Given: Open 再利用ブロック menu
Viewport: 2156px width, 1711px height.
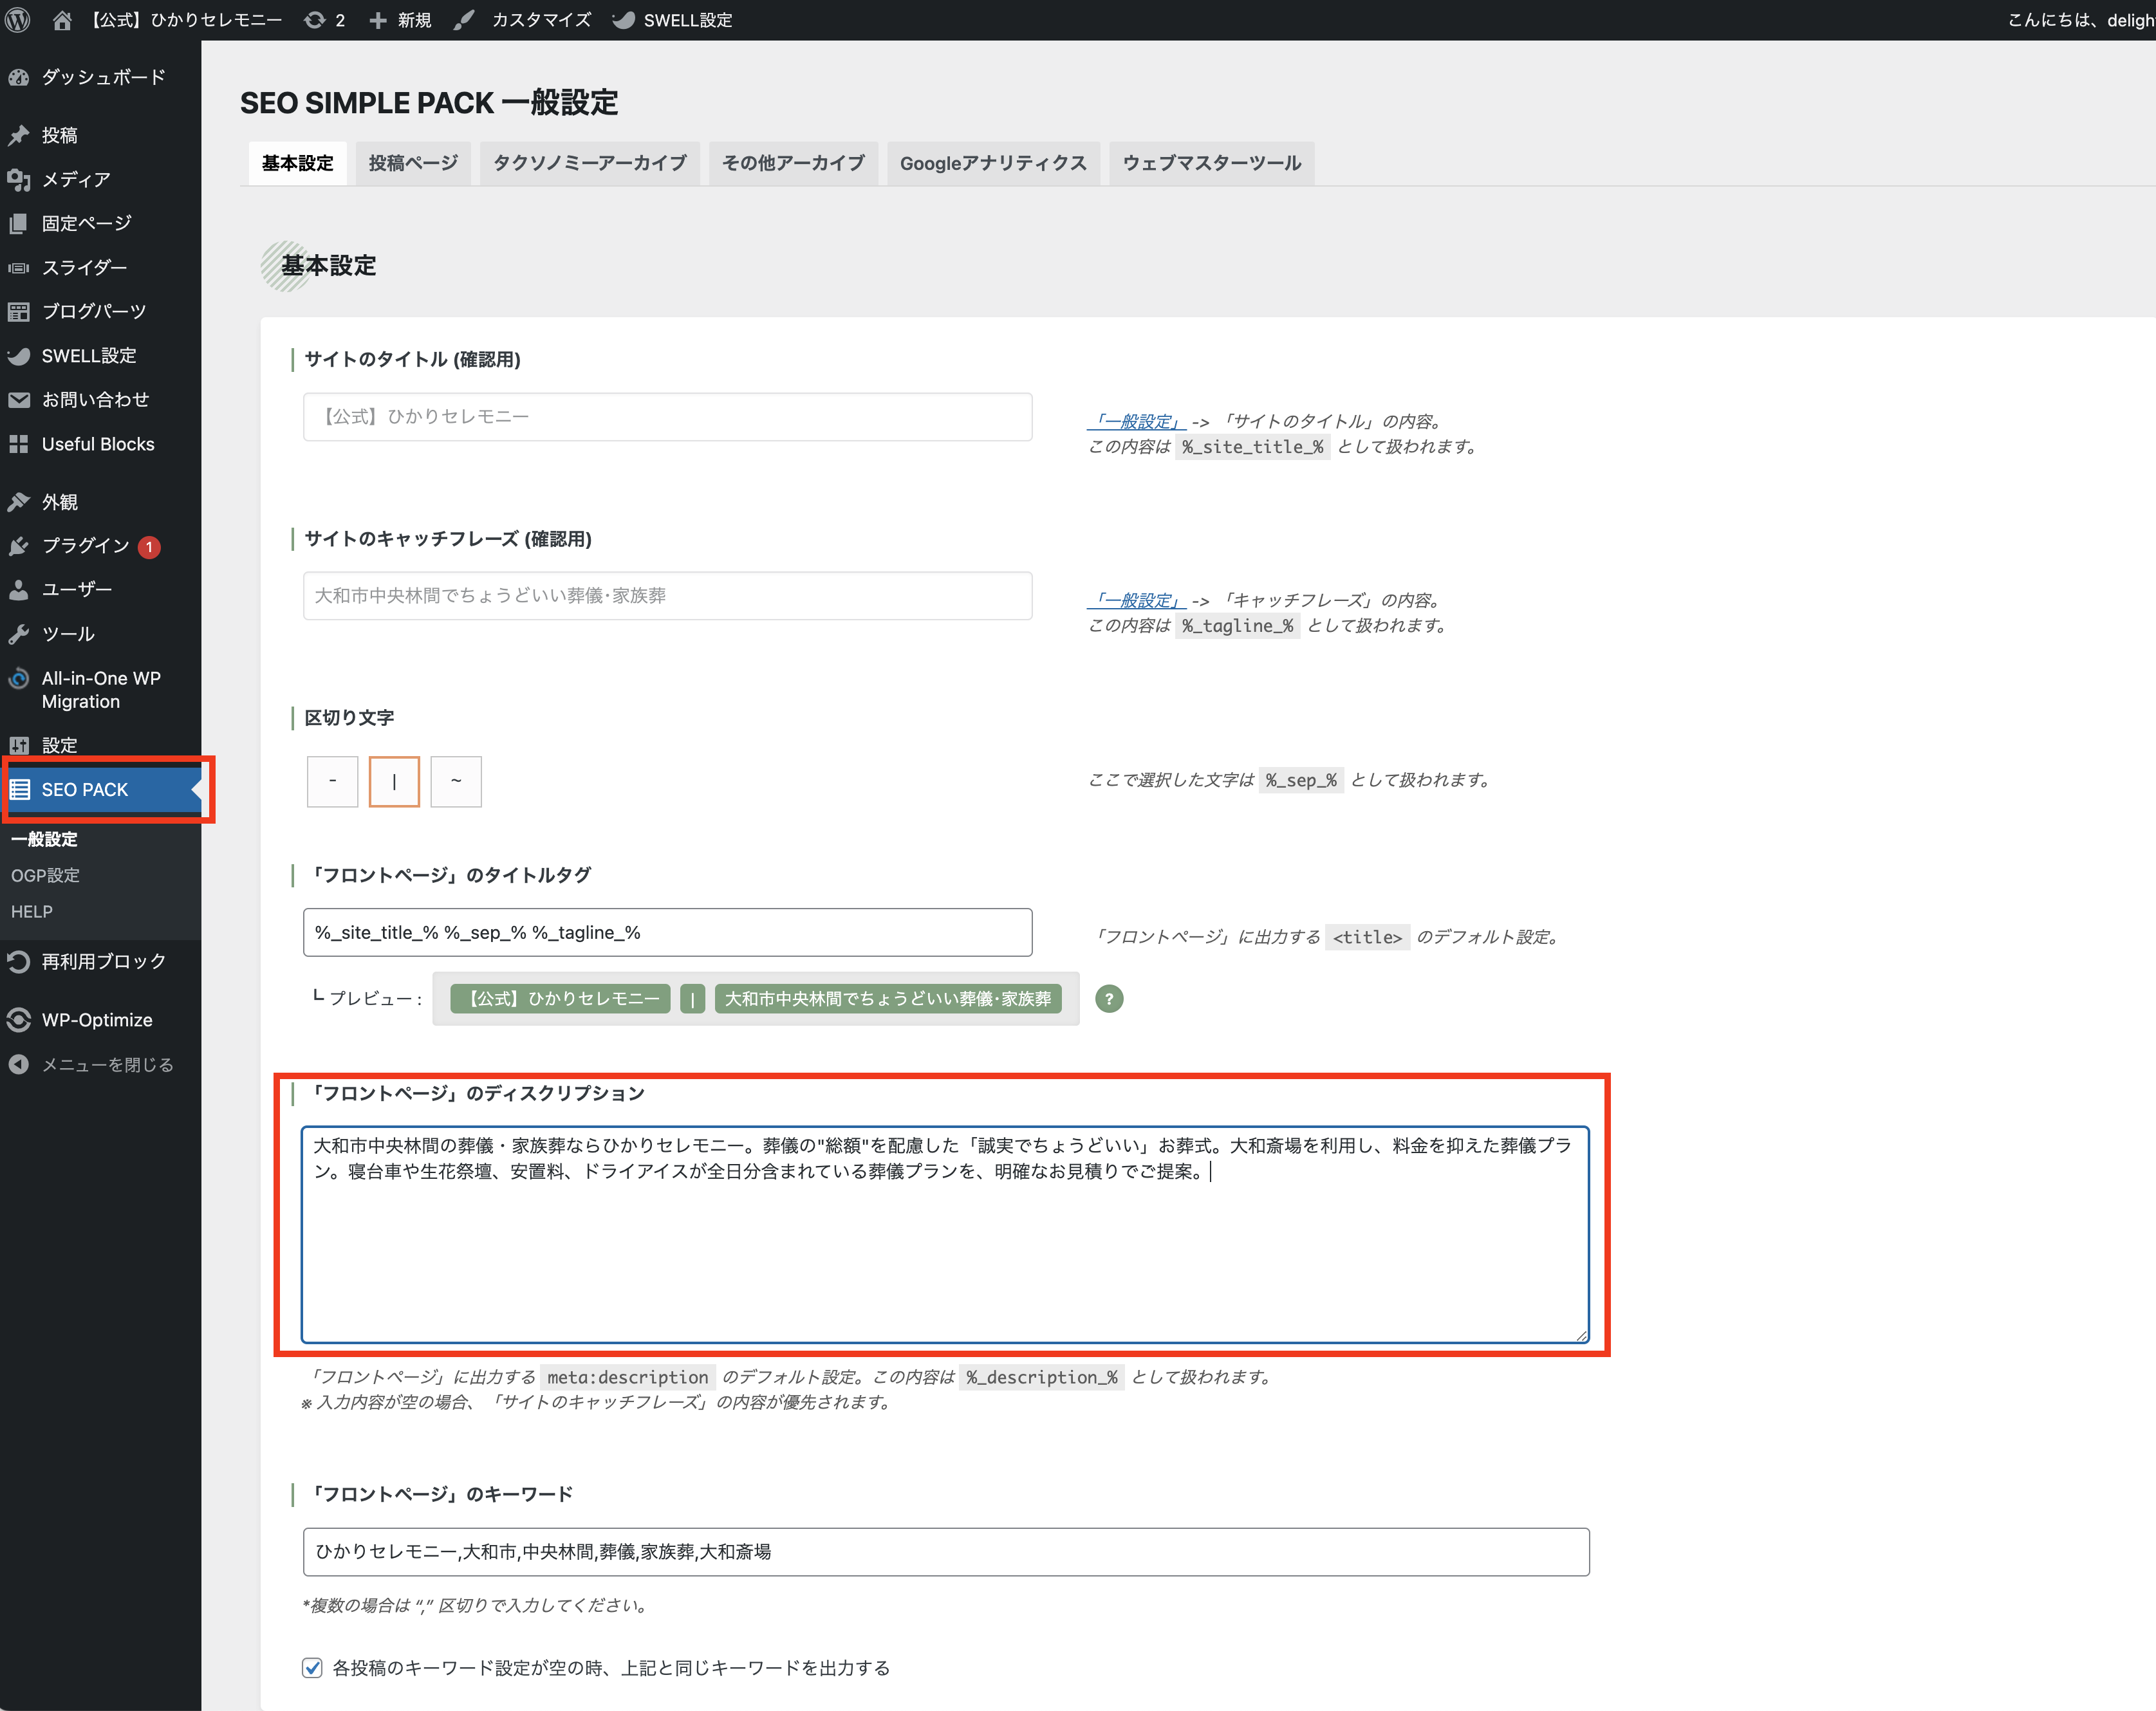Looking at the screenshot, I should point(100,961).
